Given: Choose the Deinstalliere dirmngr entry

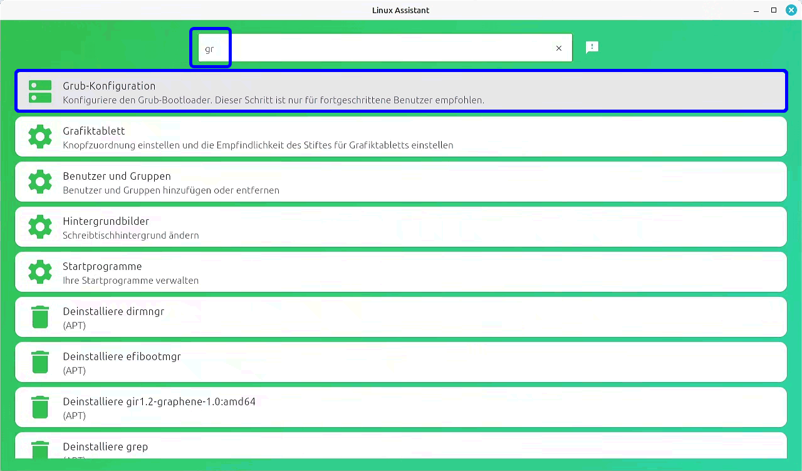Looking at the screenshot, I should (401, 317).
